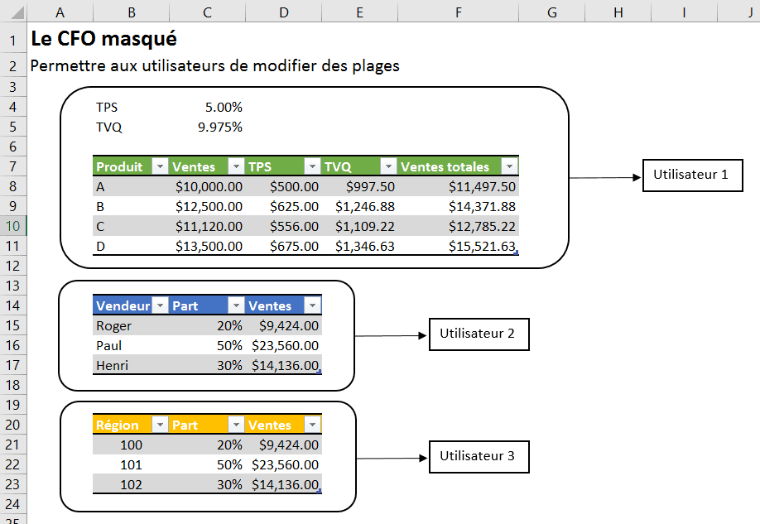The height and width of the screenshot is (524, 760).
Task: Select the Utilisateur 3 text box
Action: tap(478, 456)
